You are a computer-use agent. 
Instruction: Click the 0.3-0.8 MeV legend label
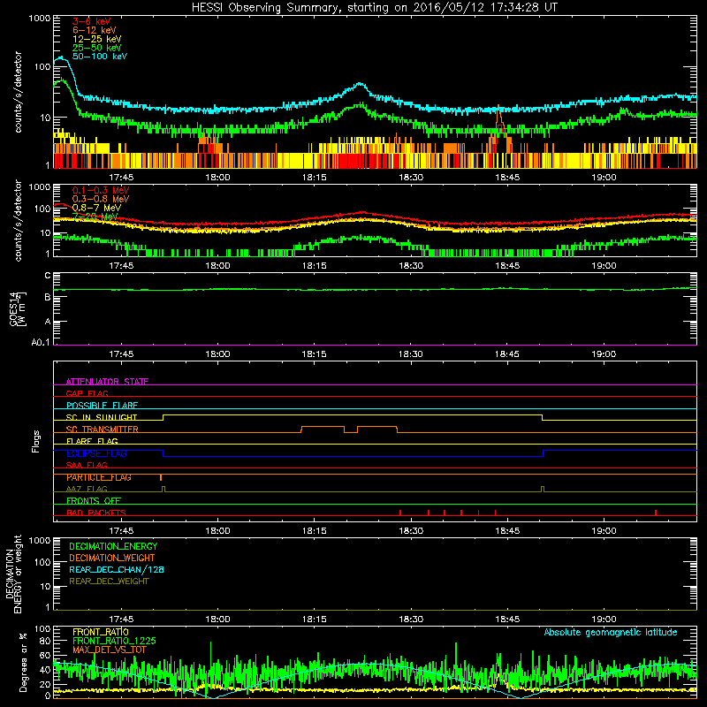101,199
